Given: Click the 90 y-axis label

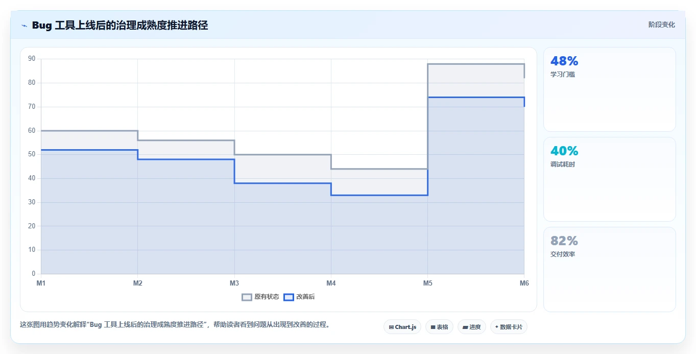Looking at the screenshot, I should coord(32,59).
